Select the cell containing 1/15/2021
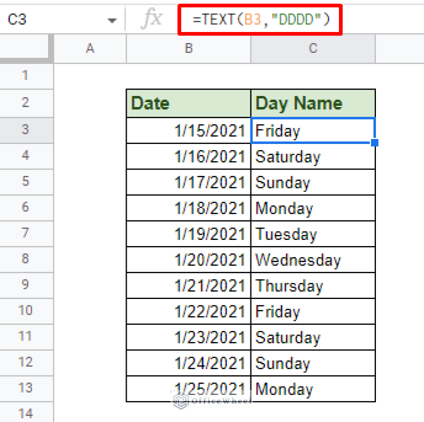The image size is (424, 422). point(189,130)
